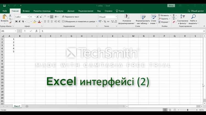Open the Файл tab
206x115 pixels.
pos(5,11)
